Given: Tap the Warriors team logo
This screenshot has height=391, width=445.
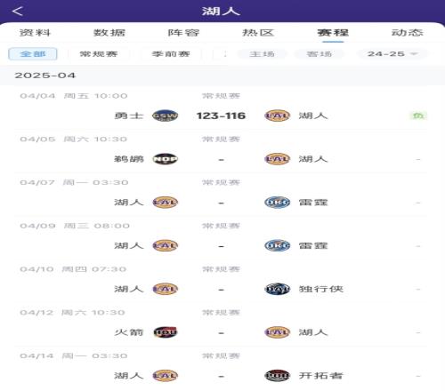Looking at the screenshot, I should coord(165,116).
